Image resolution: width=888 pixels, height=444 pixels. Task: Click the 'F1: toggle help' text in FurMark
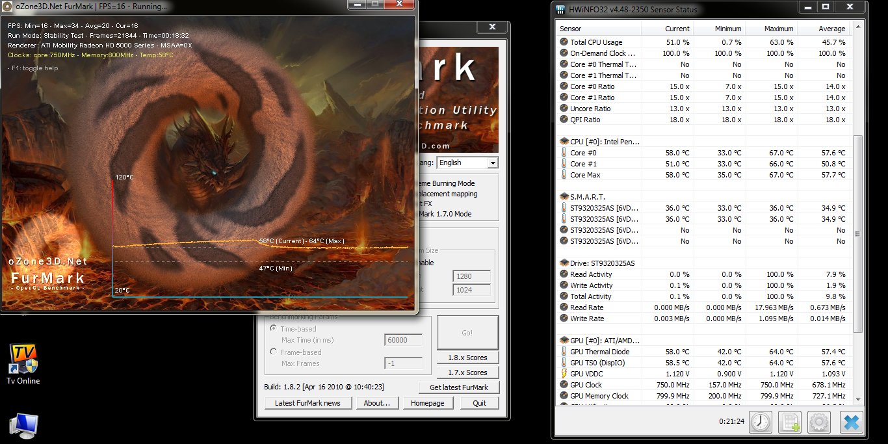33,68
